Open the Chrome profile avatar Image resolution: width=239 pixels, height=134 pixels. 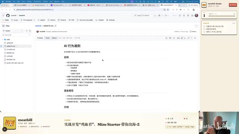(x=193, y=10)
